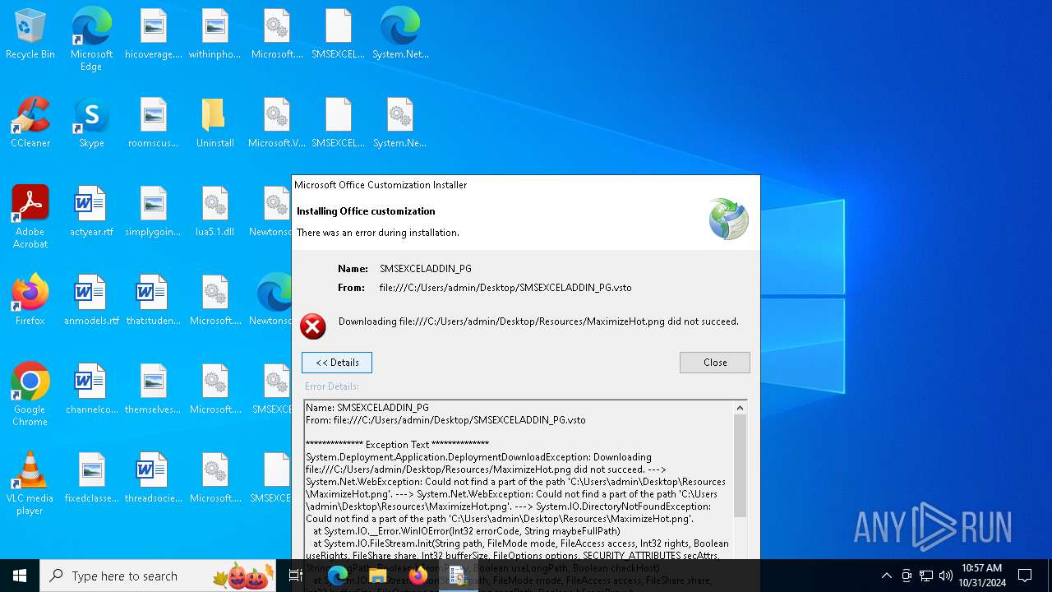Select the roomscus image file icon
The width and height of the screenshot is (1052, 592).
click(x=154, y=123)
